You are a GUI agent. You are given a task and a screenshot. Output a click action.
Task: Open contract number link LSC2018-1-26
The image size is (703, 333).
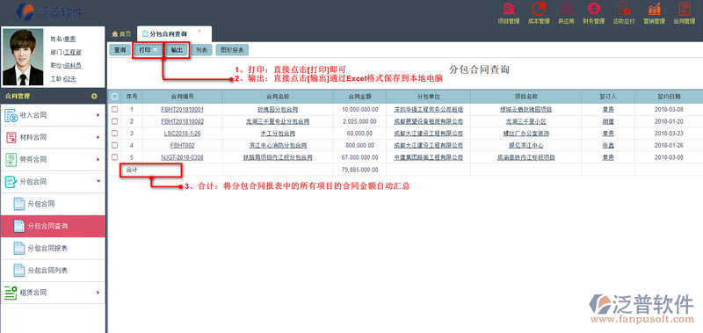click(x=183, y=134)
